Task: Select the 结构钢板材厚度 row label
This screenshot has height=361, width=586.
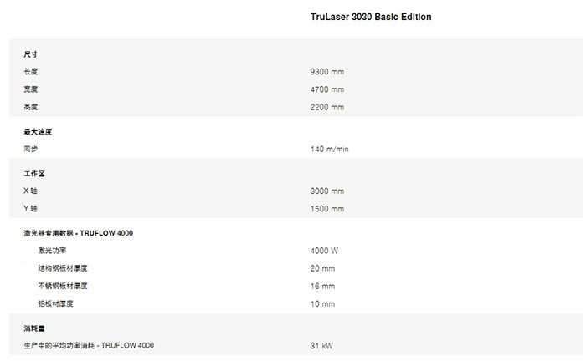Action: [x=62, y=268]
